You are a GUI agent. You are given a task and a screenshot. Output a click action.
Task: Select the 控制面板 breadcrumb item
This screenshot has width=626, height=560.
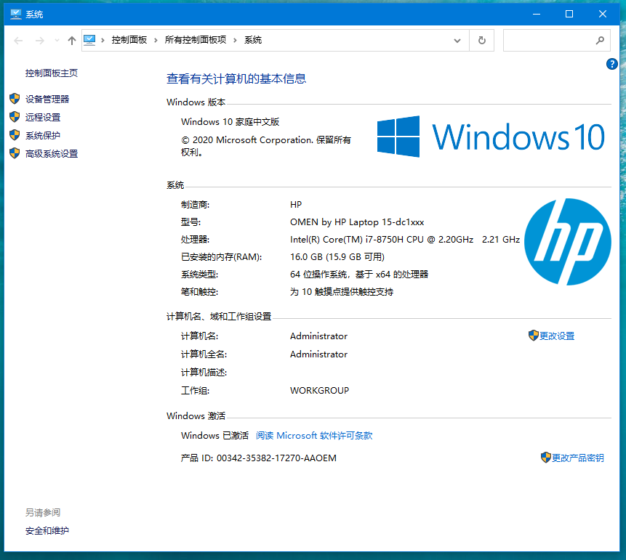click(129, 41)
